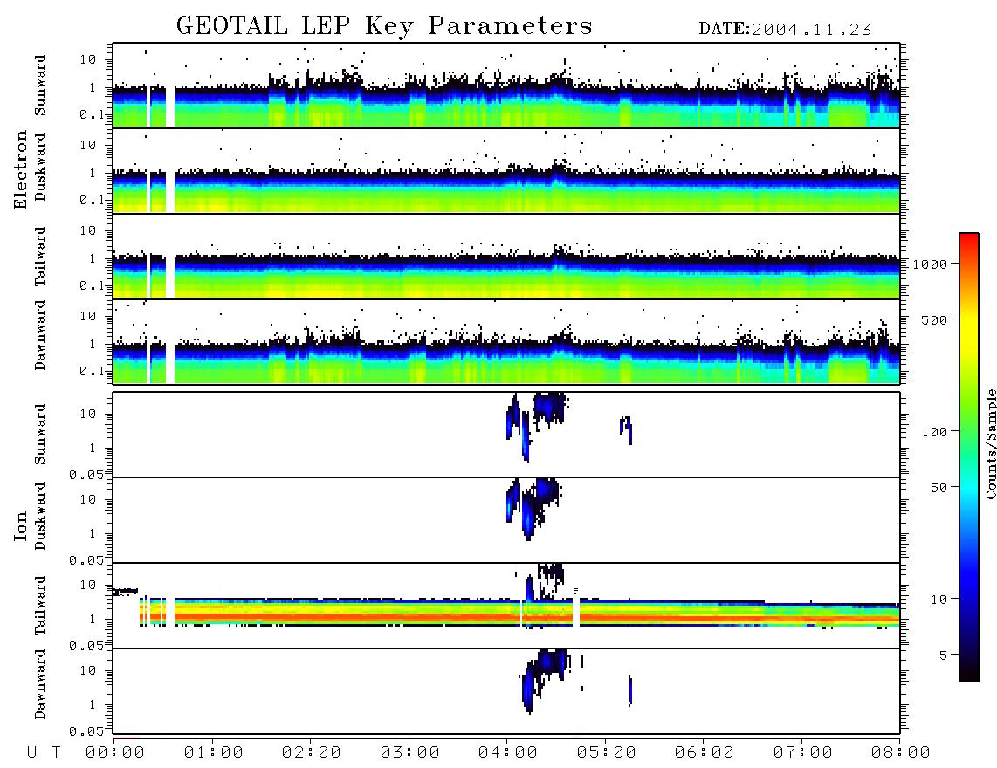The image size is (997, 768).
Task: Select the Ion Tailward panel label
Action: click(40, 606)
